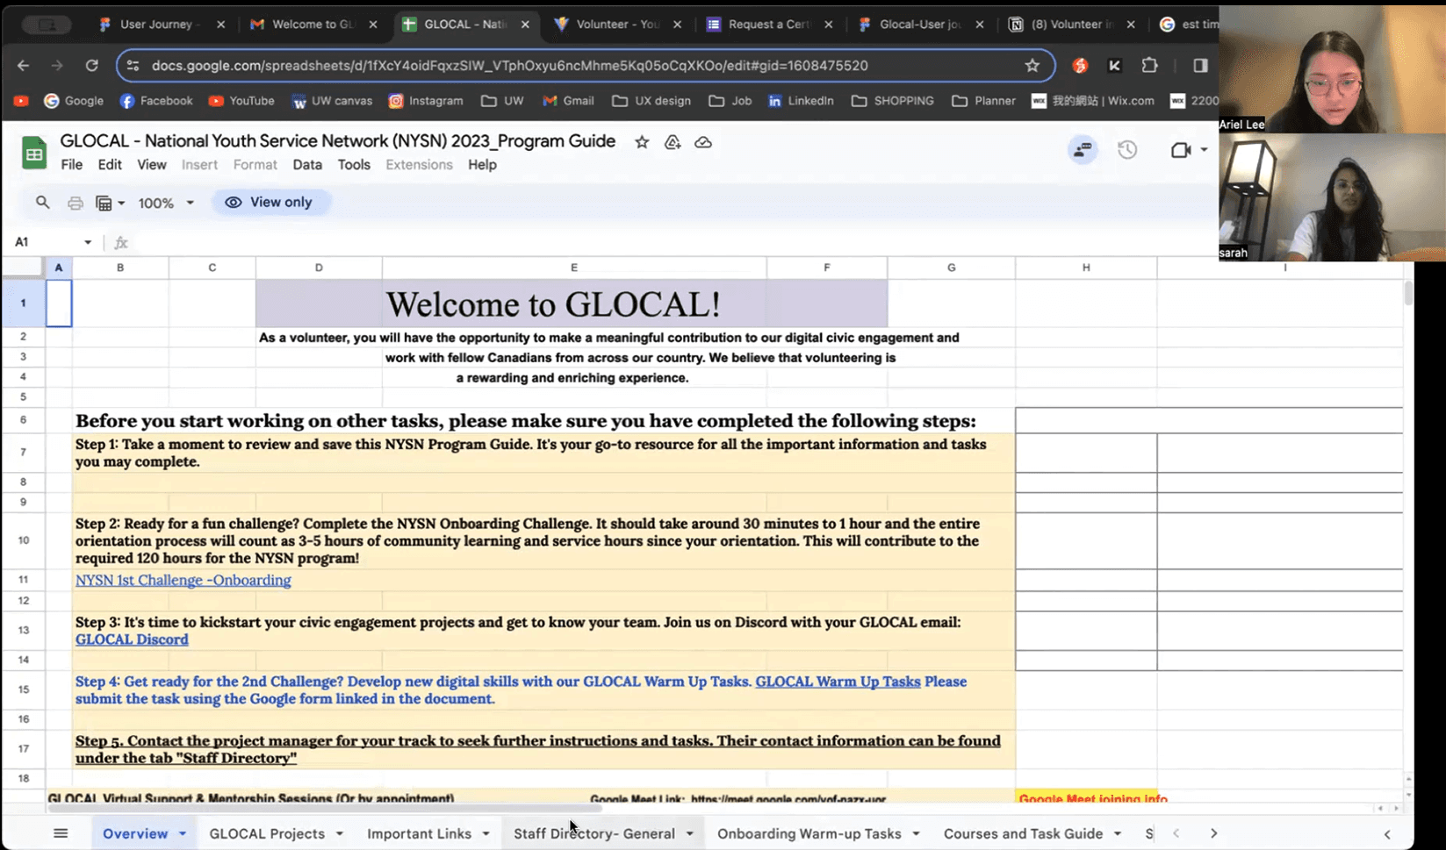Open version history clock icon
Image resolution: width=1446 pixels, height=850 pixels.
(x=1127, y=150)
